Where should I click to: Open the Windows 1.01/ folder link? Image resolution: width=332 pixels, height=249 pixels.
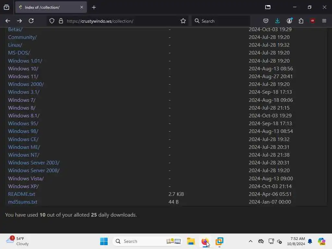(x=25, y=61)
